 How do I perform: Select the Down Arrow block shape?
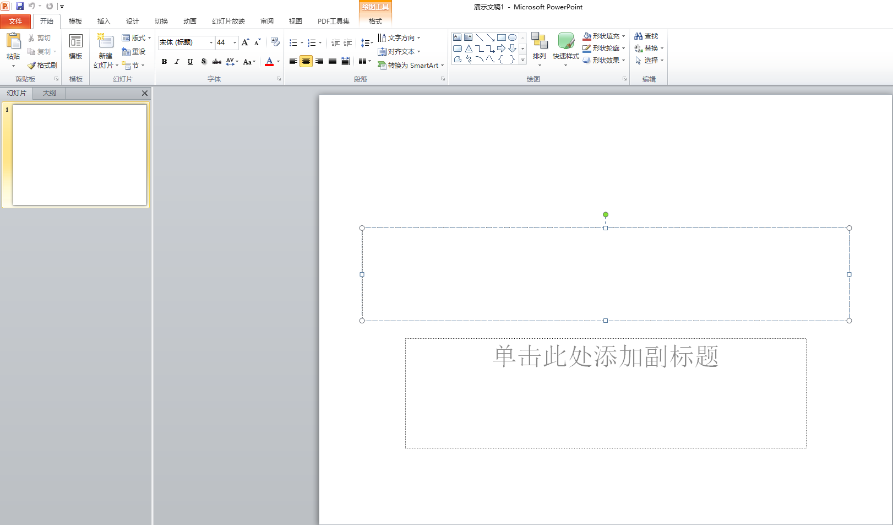click(x=513, y=48)
